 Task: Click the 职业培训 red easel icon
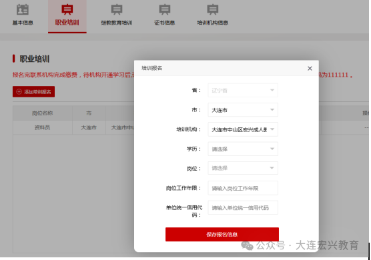[67, 9]
